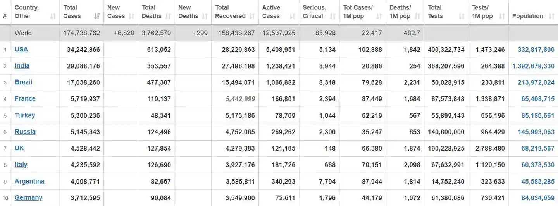
Task: Select the Argentina link
Action: [x=29, y=181]
